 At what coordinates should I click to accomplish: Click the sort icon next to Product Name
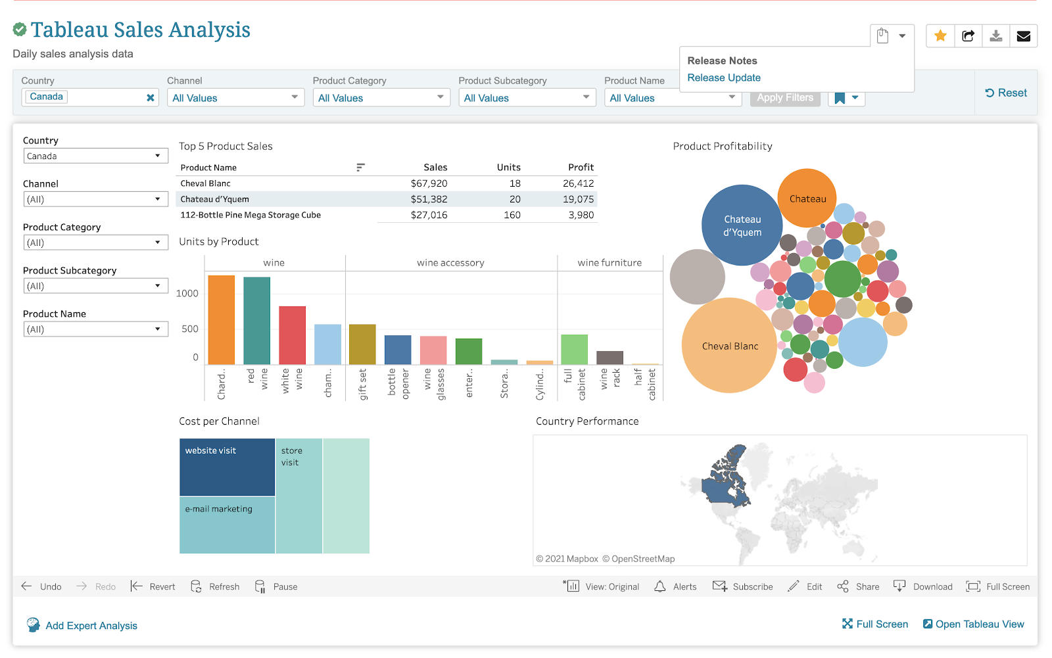[x=360, y=168]
